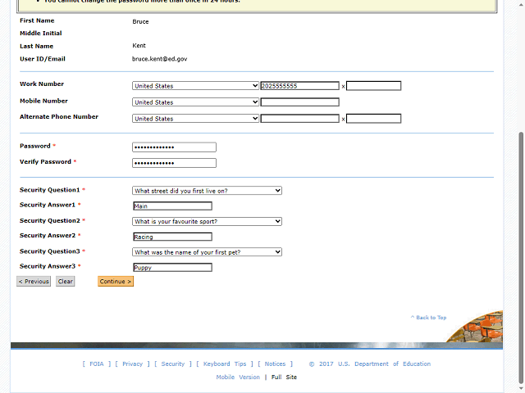Viewport: 525px width, 393px height.
Task: Follow the Back to Top link
Action: 428,318
